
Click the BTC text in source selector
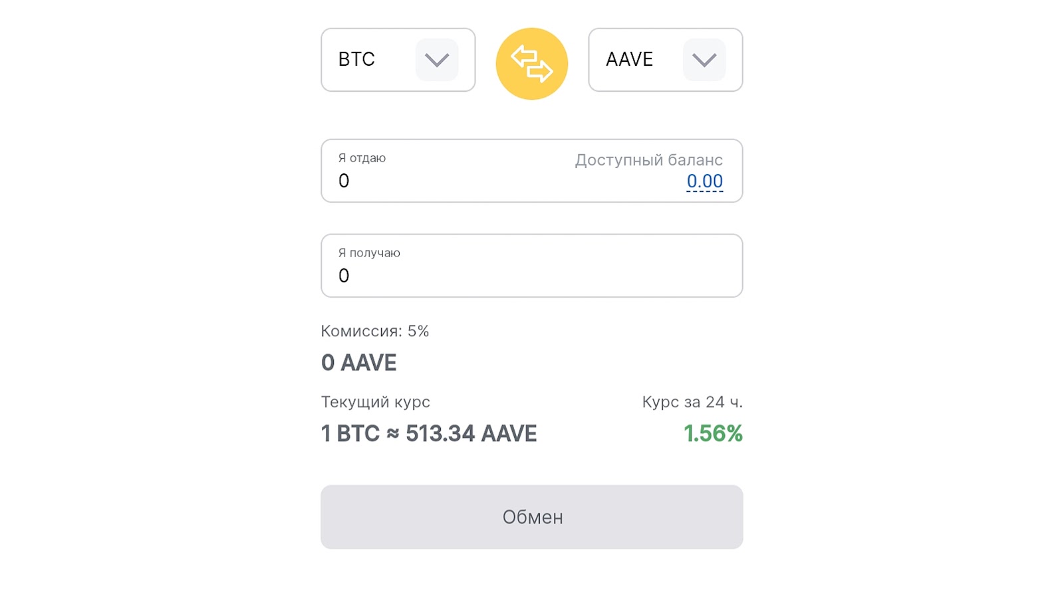point(356,59)
